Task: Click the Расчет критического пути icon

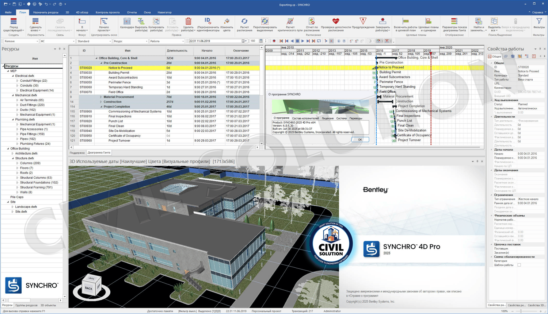Action: pyautogui.click(x=290, y=22)
